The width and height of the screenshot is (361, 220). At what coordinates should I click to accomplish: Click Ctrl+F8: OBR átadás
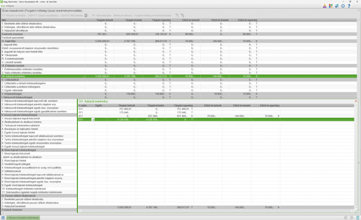72,16
